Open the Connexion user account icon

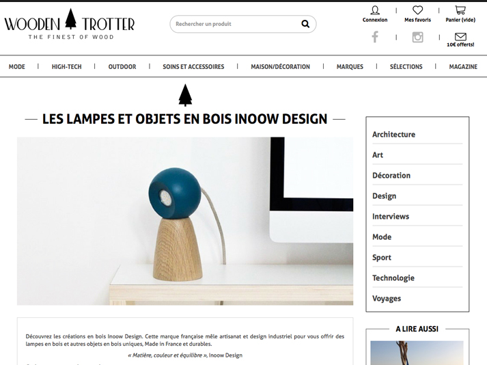pos(375,10)
